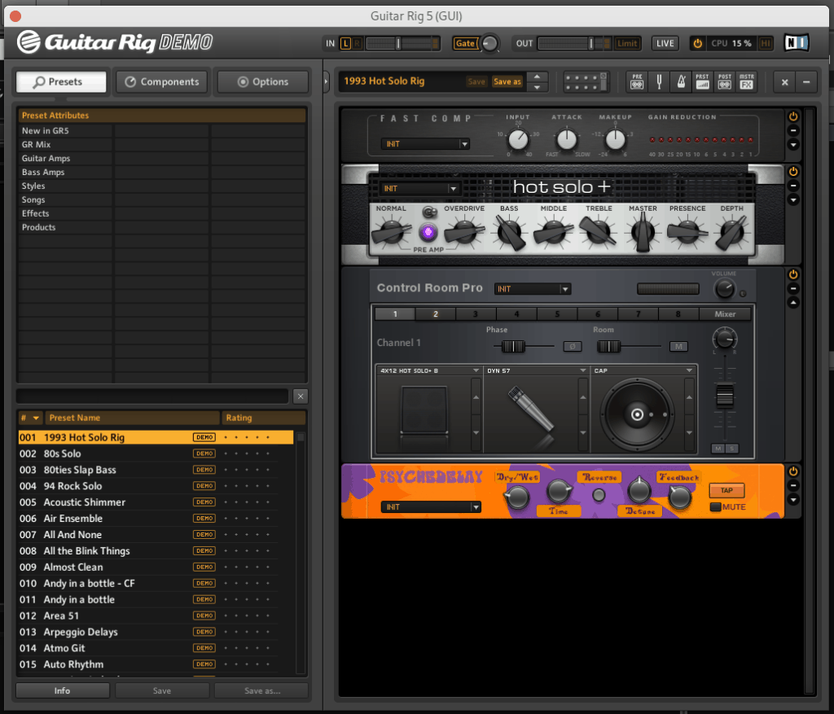This screenshot has width=834, height=714.
Task: Open the POST tapedeck tool
Action: click(x=724, y=82)
